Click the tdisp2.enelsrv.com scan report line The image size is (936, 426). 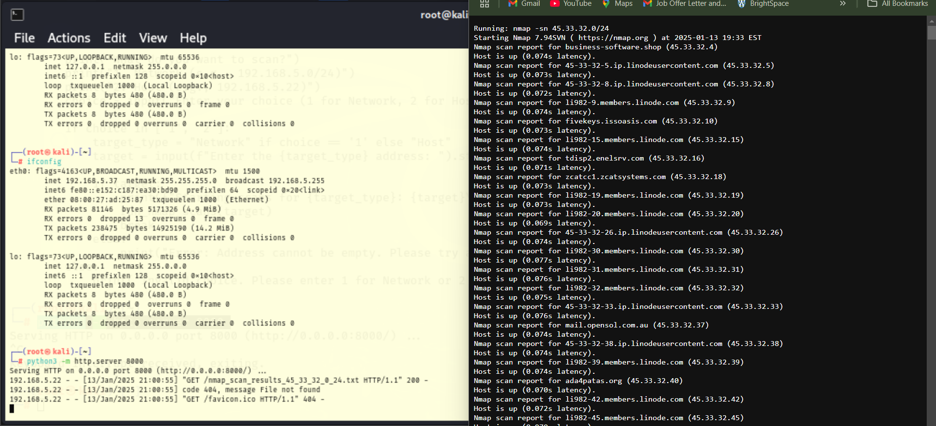(589, 158)
